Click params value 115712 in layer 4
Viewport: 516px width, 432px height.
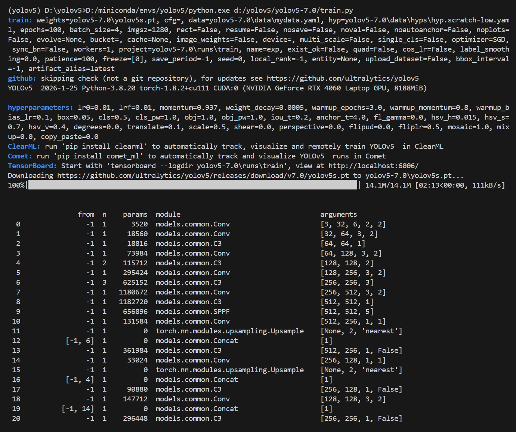(135, 263)
